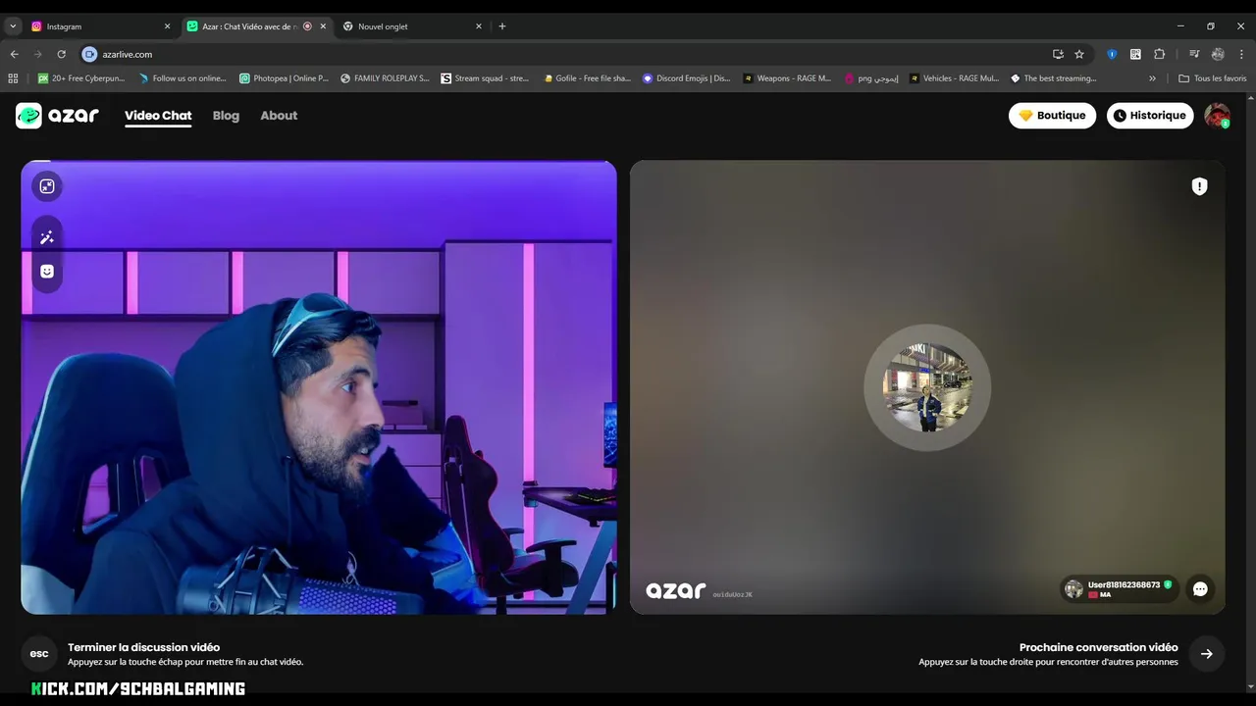Open The best streaming... bookmark

(x=1054, y=78)
